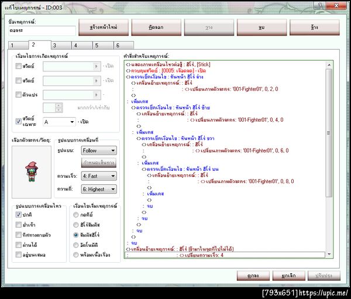
Task: Select the line with '001-Fighter01', 0, 6, 0
Action: [242, 150]
